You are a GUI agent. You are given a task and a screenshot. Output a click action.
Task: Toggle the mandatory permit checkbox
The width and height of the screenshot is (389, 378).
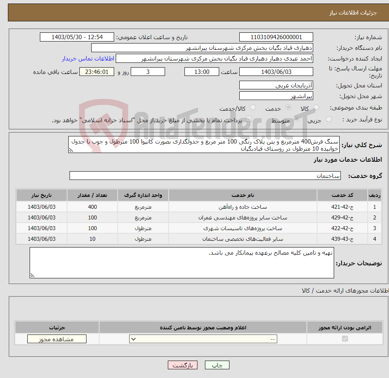(x=345, y=338)
